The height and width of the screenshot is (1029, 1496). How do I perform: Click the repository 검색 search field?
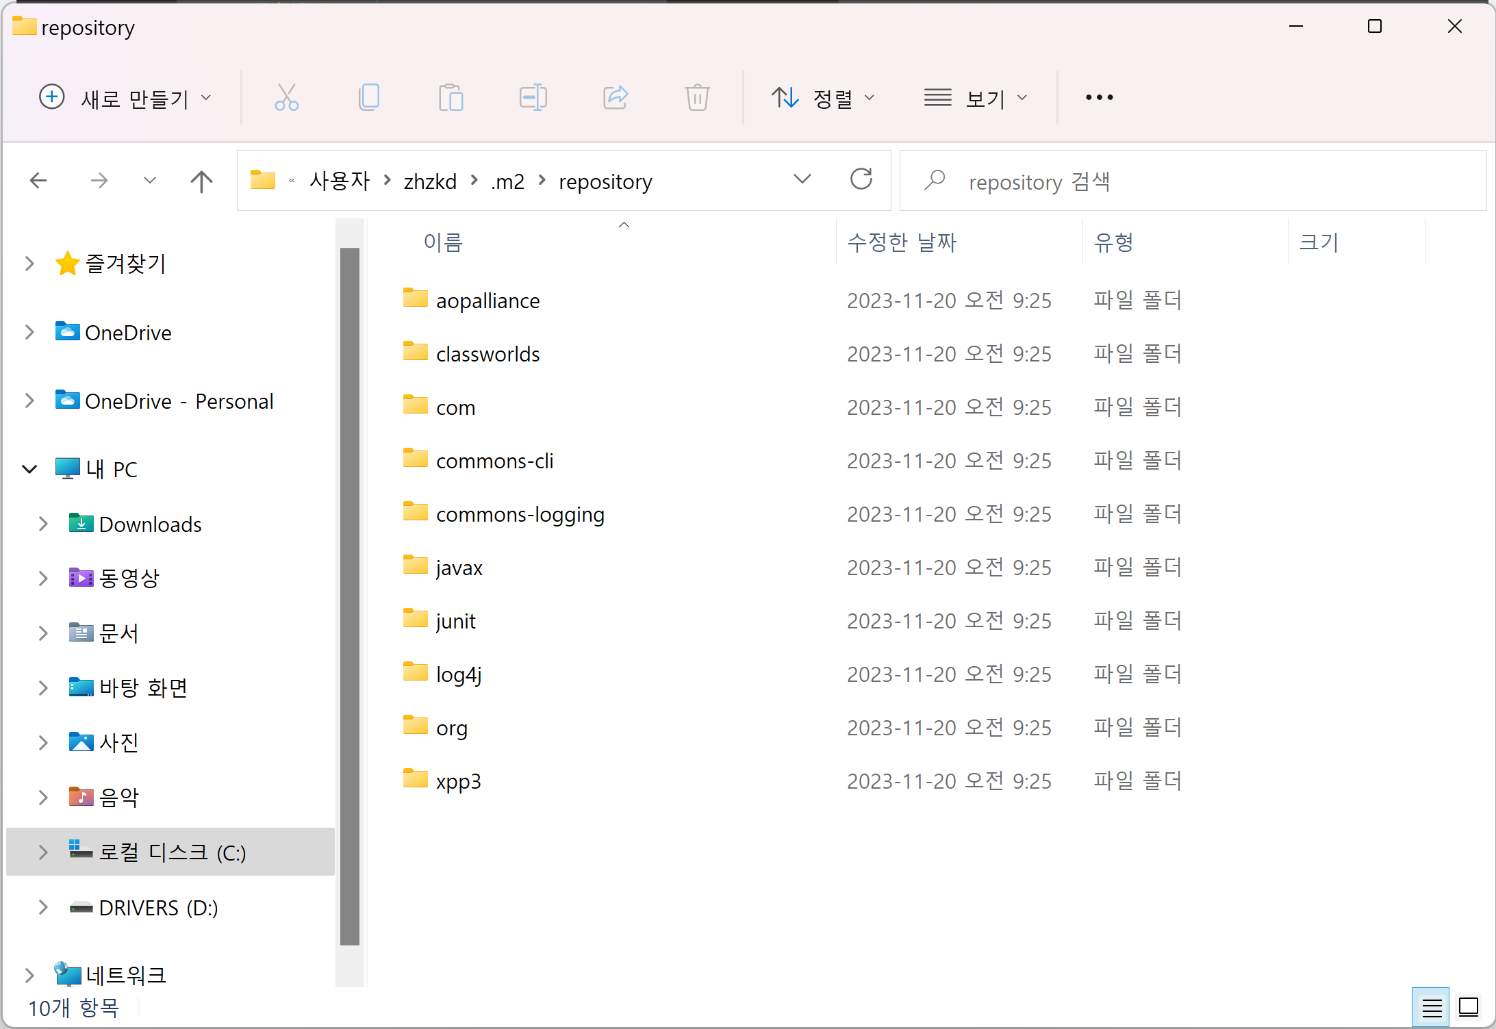pyautogui.click(x=1193, y=181)
